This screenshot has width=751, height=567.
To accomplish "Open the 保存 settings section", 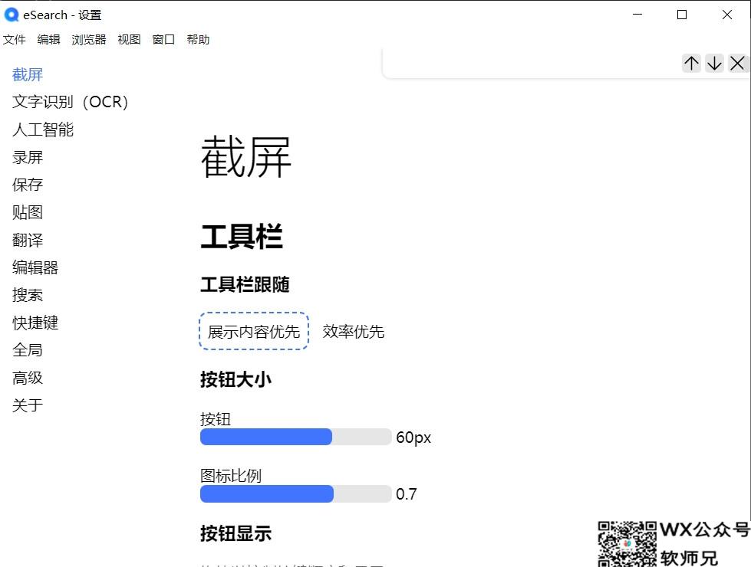I will (28, 185).
